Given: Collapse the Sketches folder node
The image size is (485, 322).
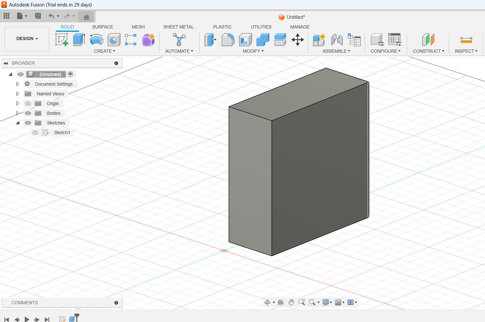Looking at the screenshot, I should click(18, 123).
